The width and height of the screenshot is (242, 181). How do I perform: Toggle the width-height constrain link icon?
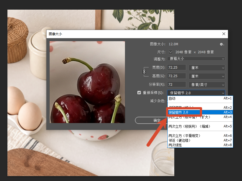(x=144, y=72)
